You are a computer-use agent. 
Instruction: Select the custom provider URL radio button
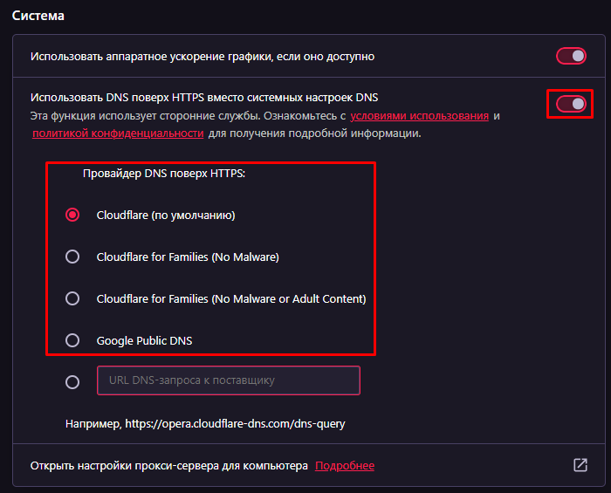[72, 382]
